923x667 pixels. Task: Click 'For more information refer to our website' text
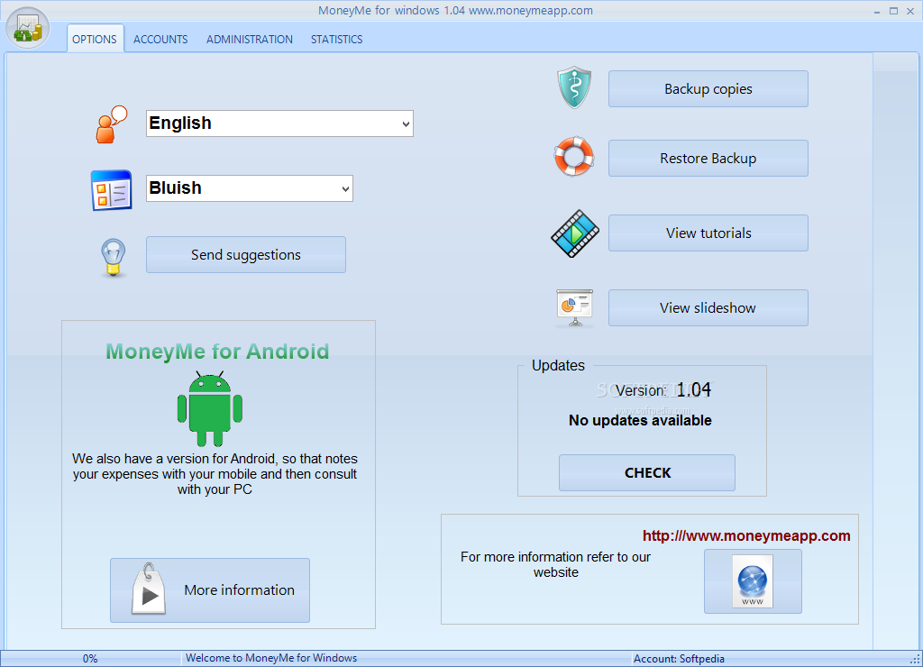pos(555,564)
